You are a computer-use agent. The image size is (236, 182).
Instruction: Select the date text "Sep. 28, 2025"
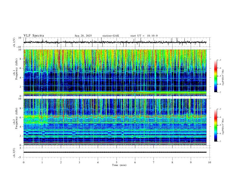click(x=83, y=36)
